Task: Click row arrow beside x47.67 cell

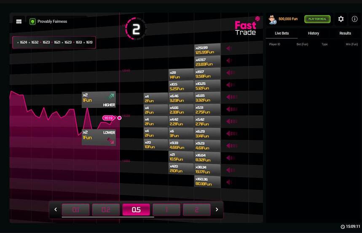Action: (229, 61)
